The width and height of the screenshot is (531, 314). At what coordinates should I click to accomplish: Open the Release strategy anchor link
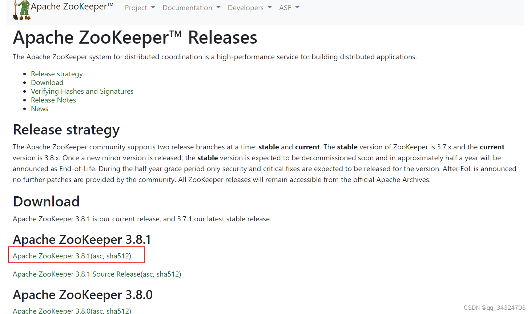pos(56,74)
